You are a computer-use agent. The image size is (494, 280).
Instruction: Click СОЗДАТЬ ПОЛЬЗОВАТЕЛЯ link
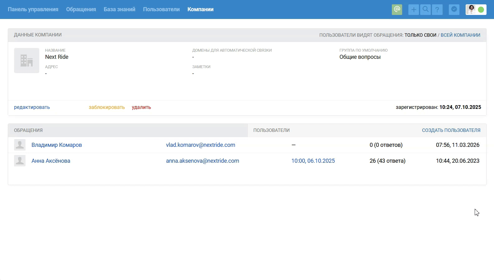(451, 130)
